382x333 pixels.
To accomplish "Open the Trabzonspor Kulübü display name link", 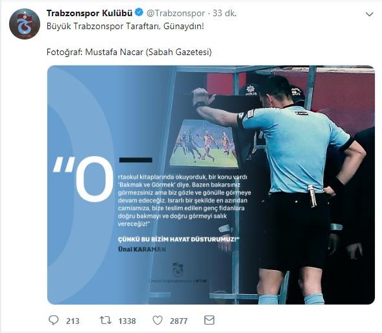I will coord(90,13).
